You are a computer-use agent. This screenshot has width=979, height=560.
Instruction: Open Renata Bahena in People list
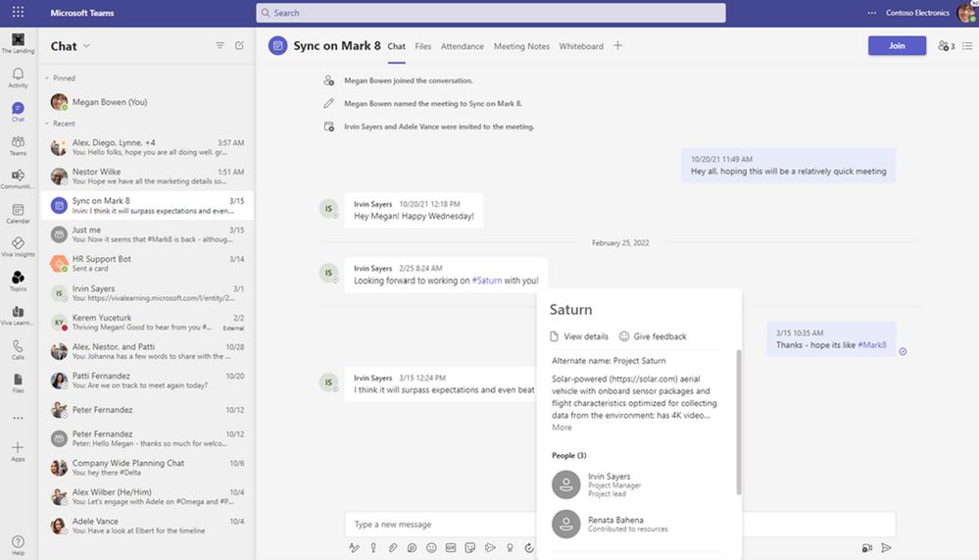637,524
